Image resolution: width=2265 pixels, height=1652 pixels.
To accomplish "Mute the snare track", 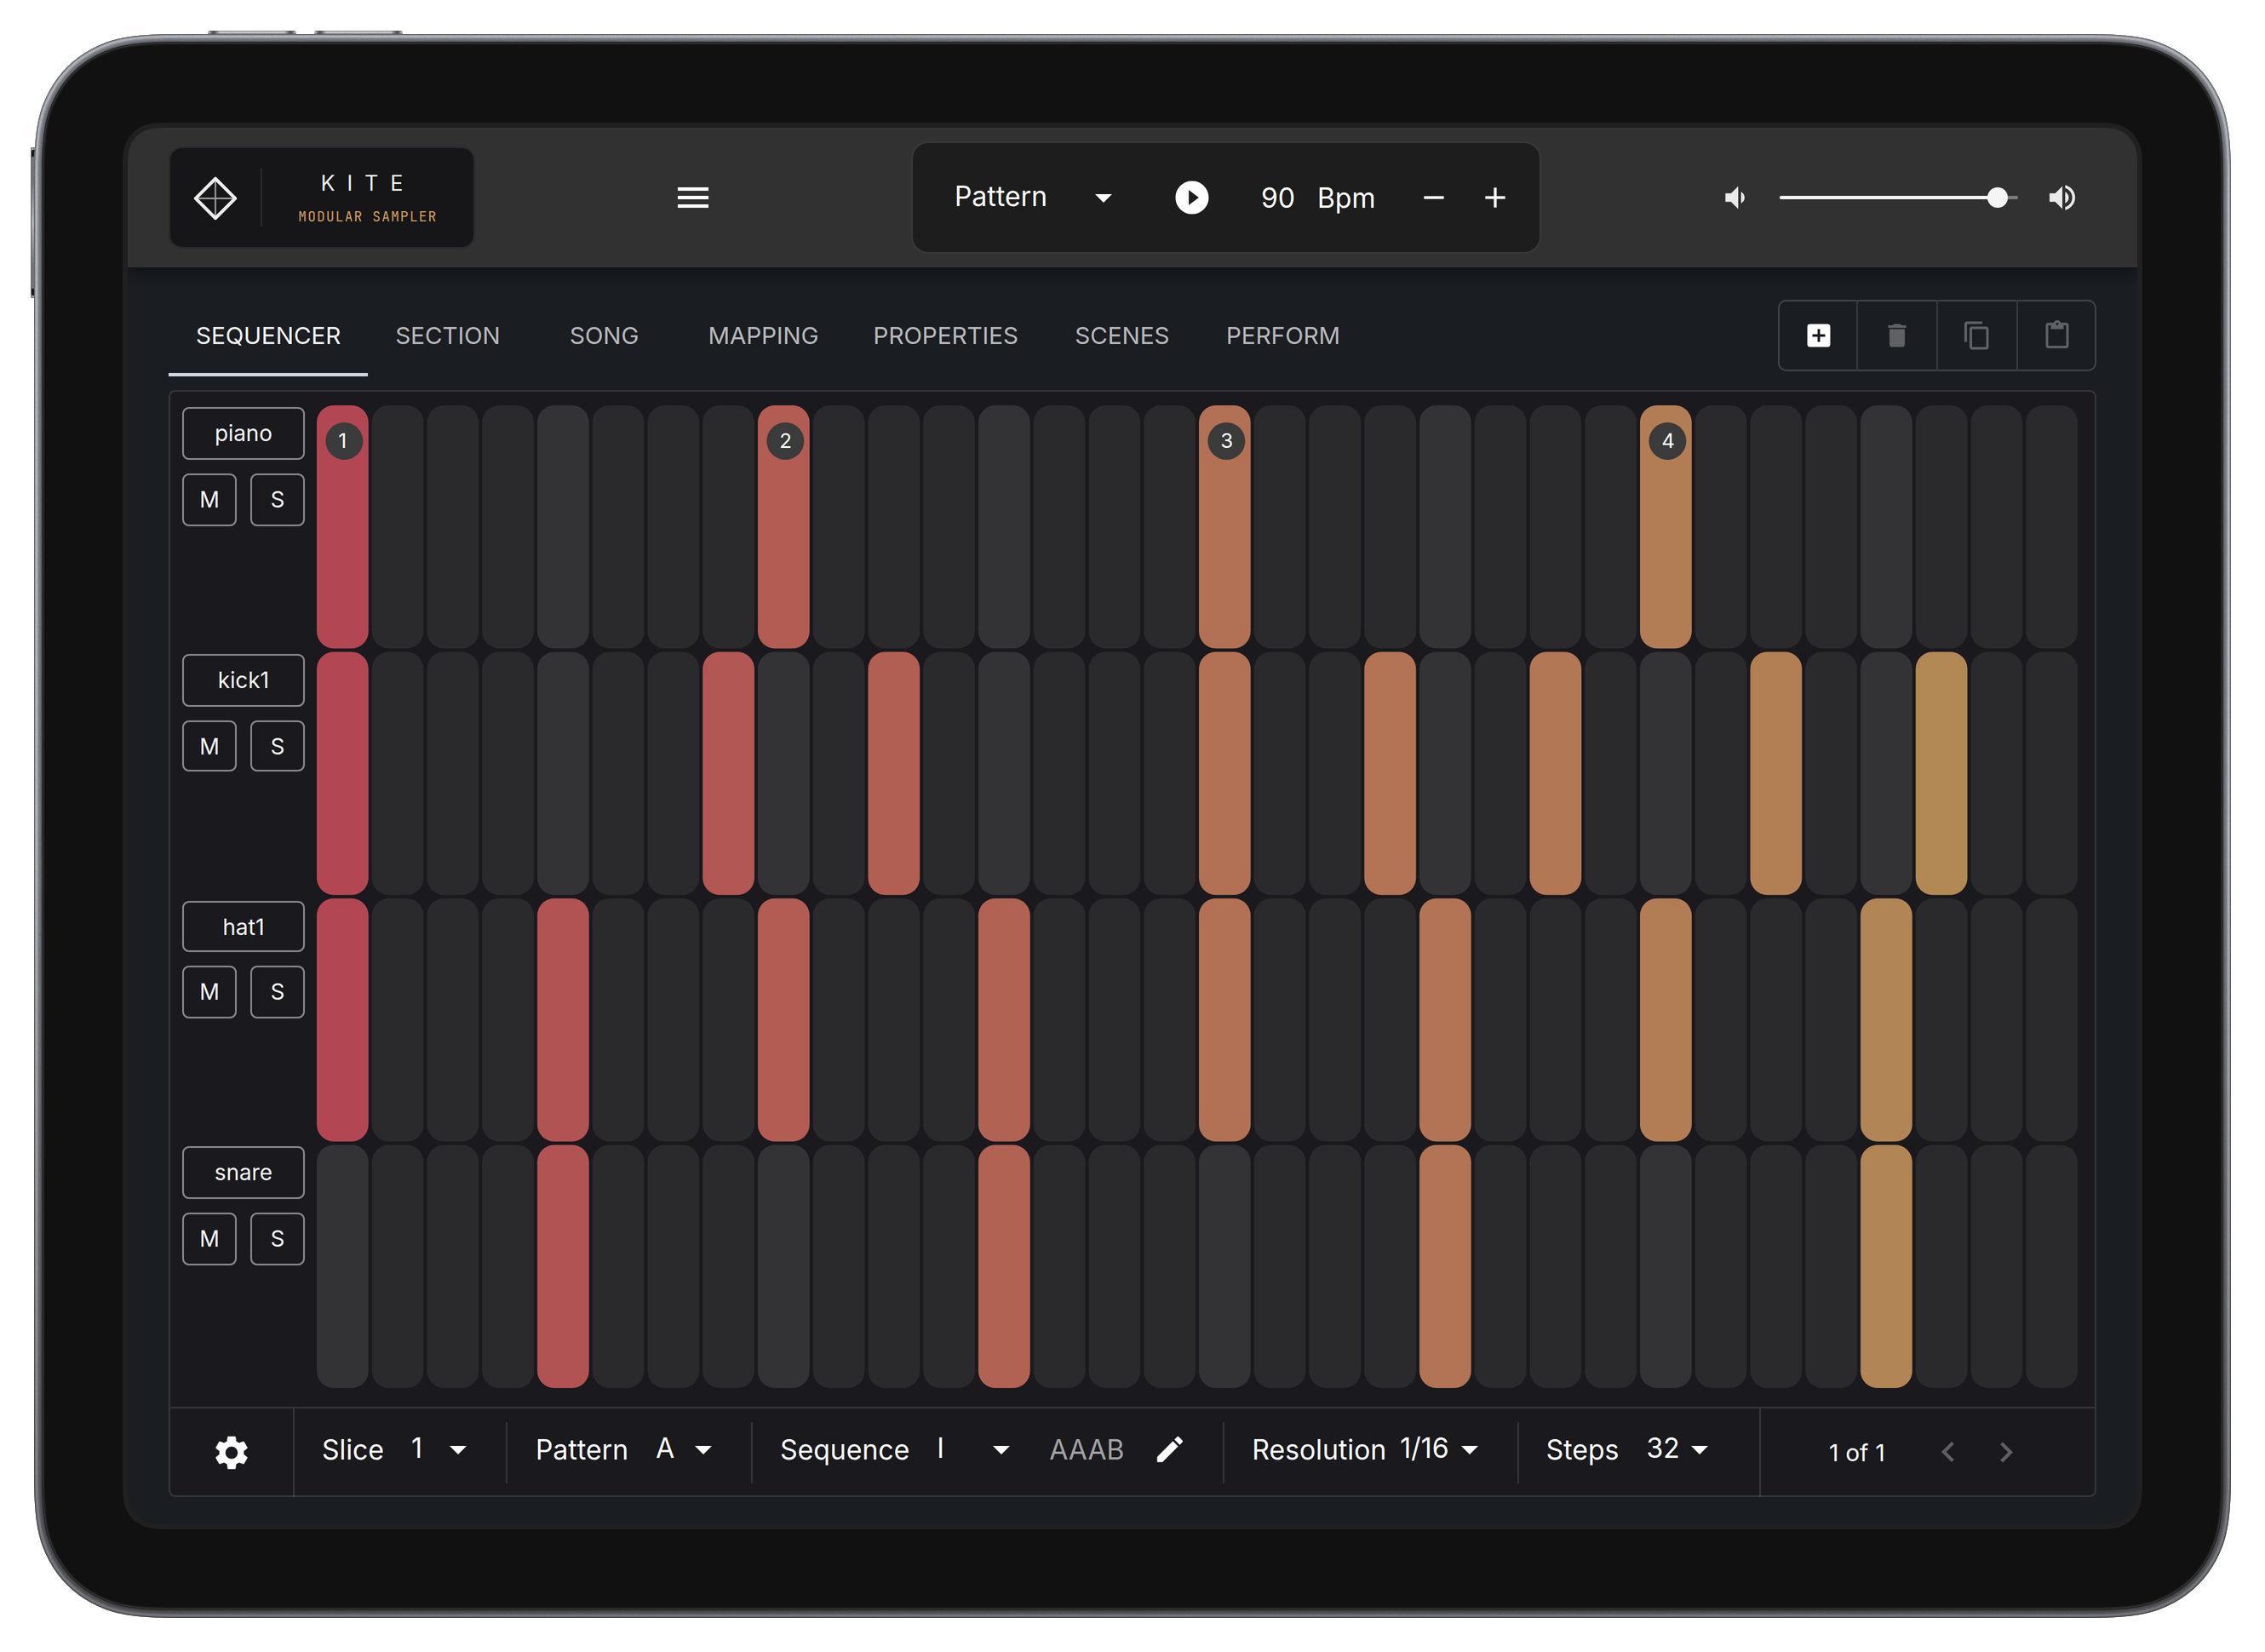I will point(209,1239).
